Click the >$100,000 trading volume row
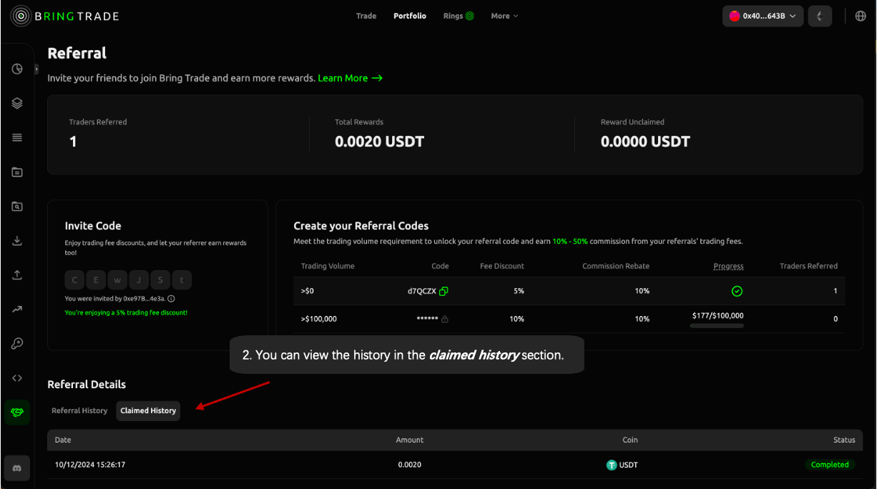 pos(569,319)
